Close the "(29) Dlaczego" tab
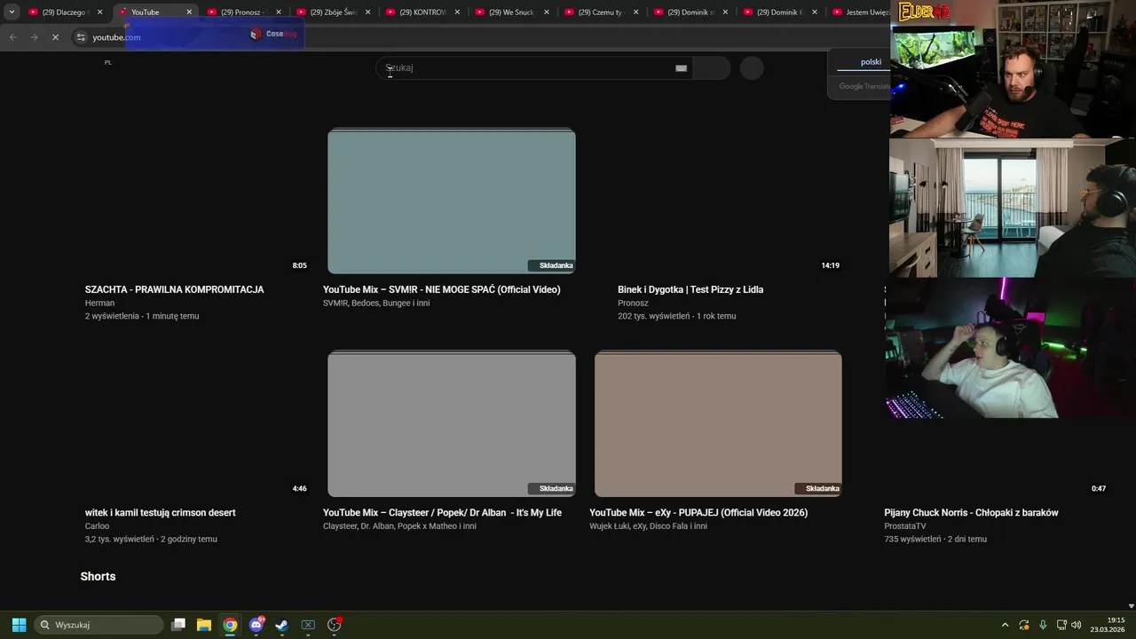 [x=99, y=12]
